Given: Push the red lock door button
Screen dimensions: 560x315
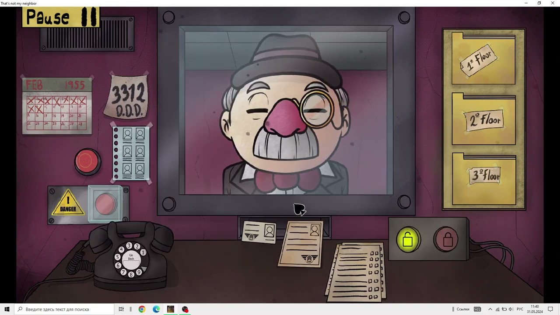Looking at the screenshot, I should 447,239.
